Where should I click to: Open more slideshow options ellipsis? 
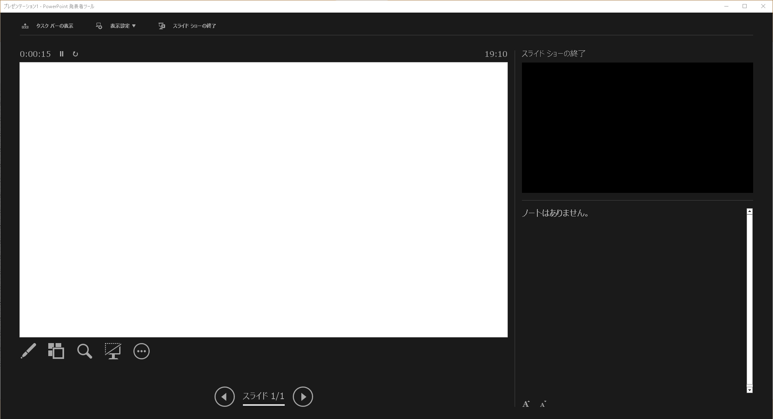[x=142, y=351]
